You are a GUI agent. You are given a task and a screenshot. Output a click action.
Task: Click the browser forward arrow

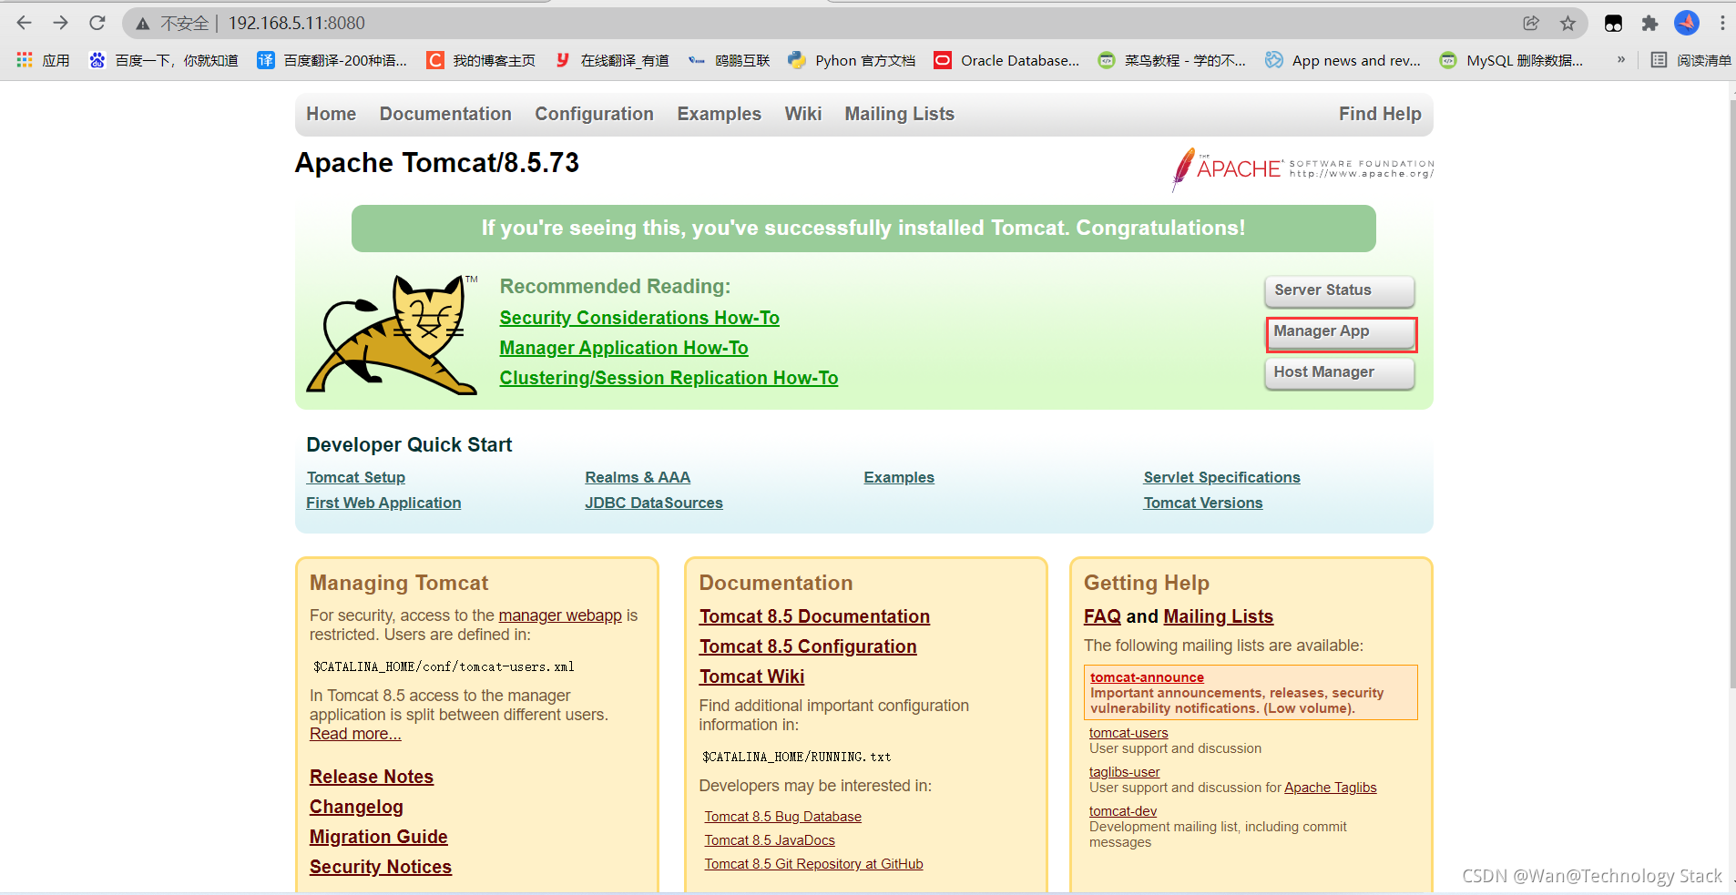pyautogui.click(x=61, y=23)
